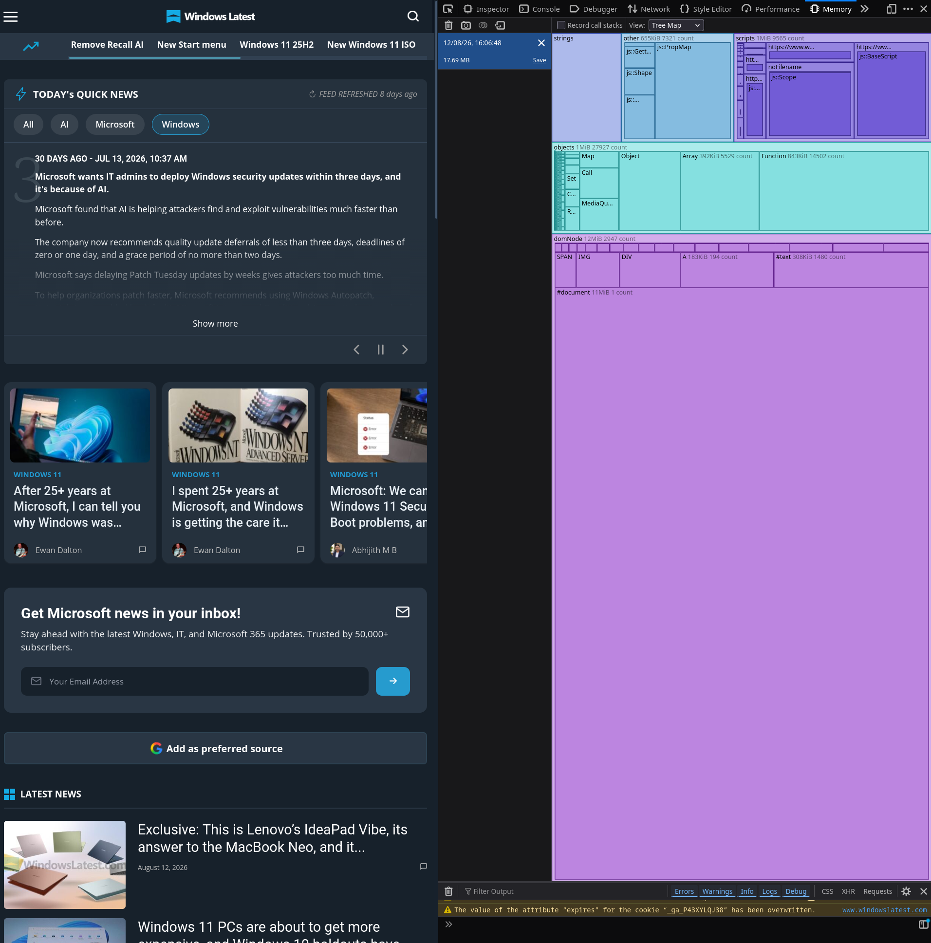
Task: Open the Tree Map view dropdown
Action: [676, 25]
